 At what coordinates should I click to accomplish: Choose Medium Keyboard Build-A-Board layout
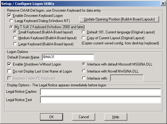click(15, 38)
